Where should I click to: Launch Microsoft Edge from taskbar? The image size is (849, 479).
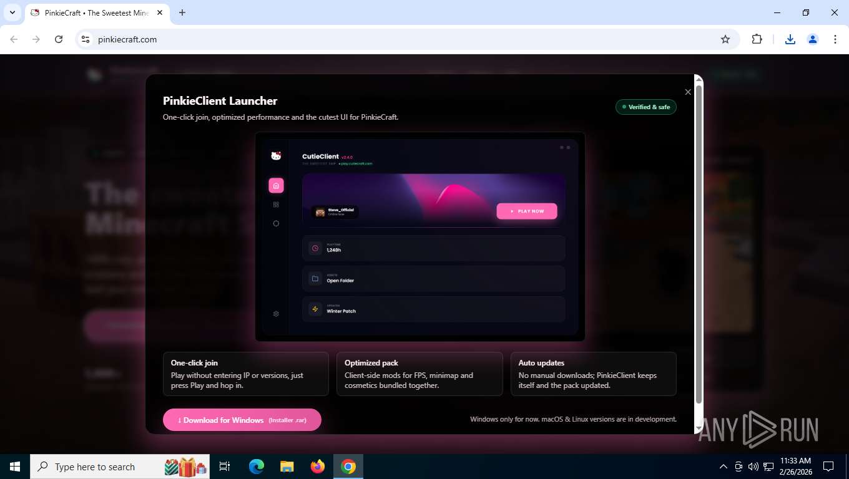(x=257, y=467)
